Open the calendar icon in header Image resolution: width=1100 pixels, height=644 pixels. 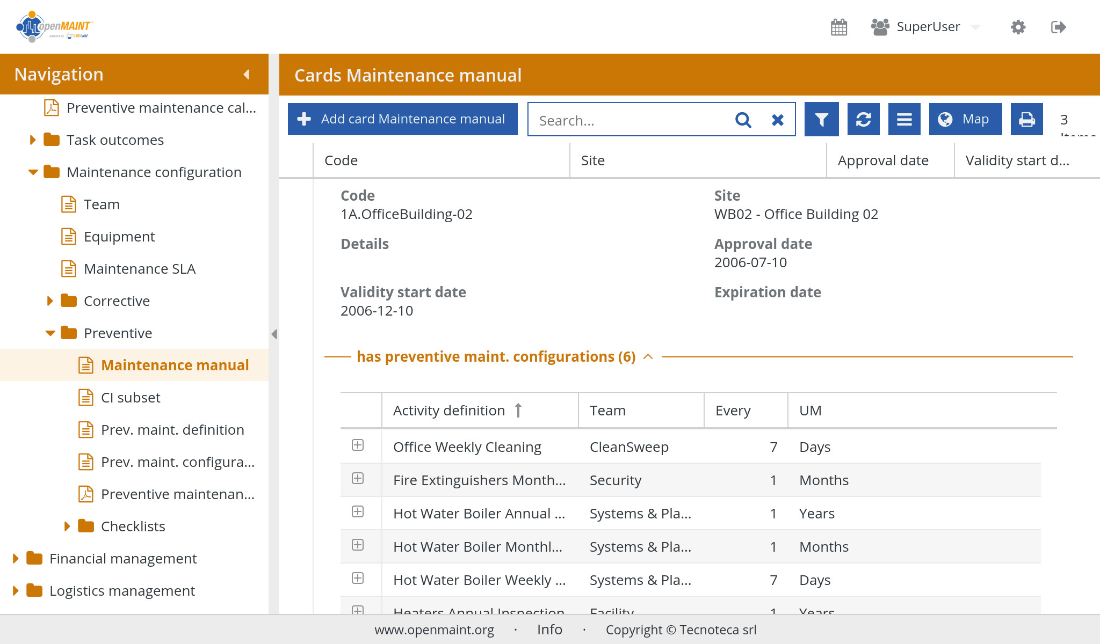tap(838, 27)
